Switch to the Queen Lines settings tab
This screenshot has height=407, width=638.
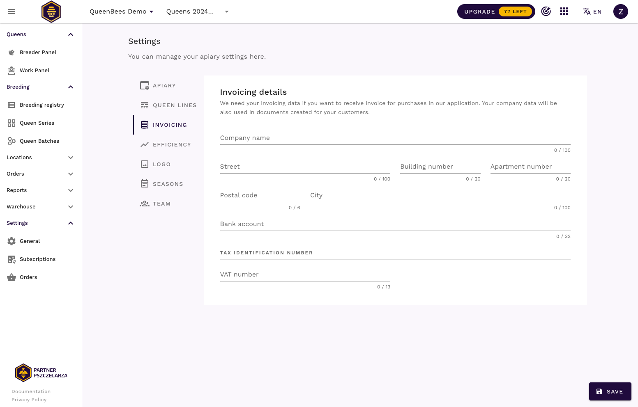(174, 105)
